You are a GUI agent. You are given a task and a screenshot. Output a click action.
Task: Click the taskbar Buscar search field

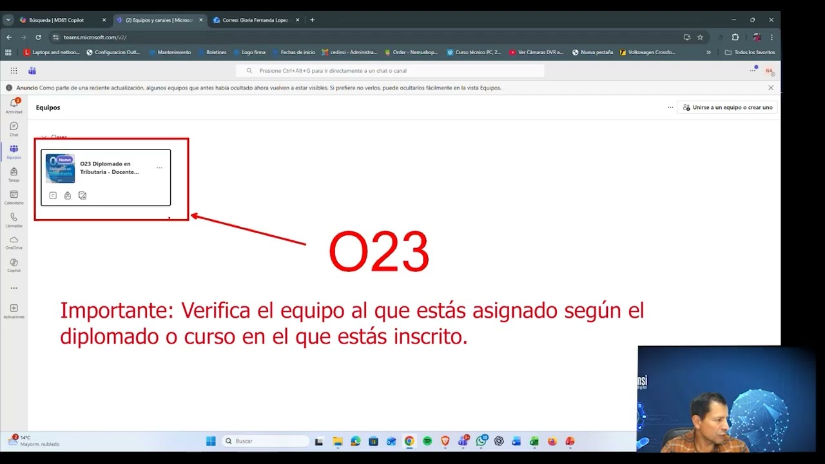pyautogui.click(x=266, y=441)
